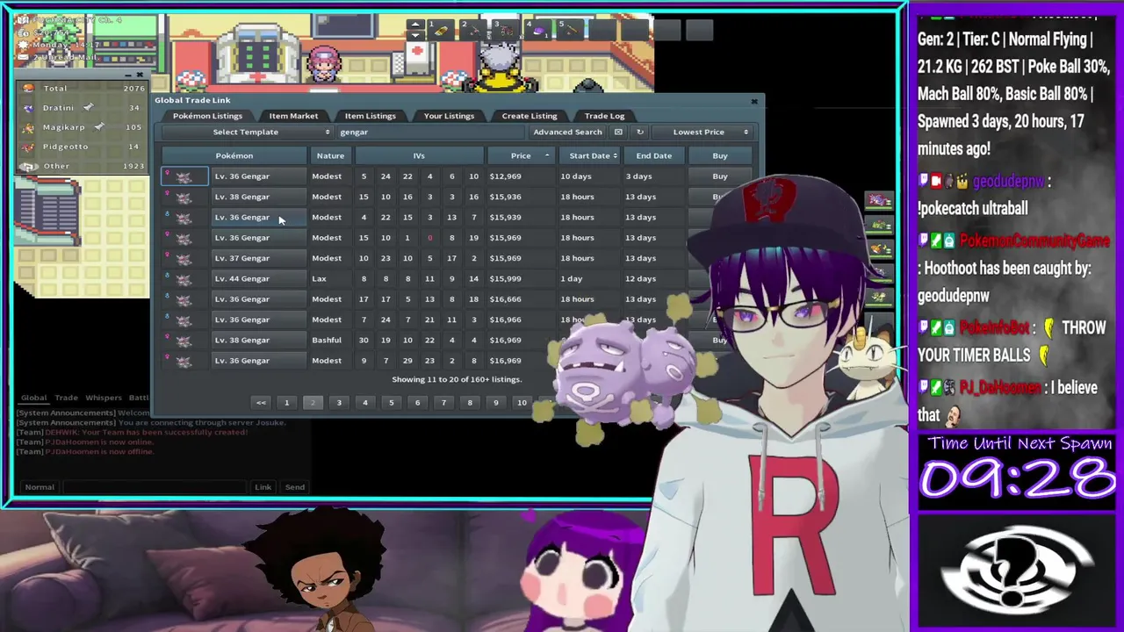Open the unread mail envelope icon

tap(25, 57)
